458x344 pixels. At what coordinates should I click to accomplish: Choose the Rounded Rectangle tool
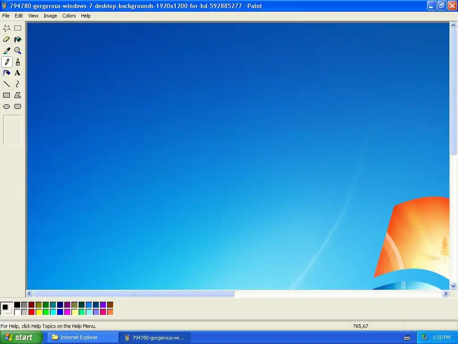pyautogui.click(x=18, y=107)
